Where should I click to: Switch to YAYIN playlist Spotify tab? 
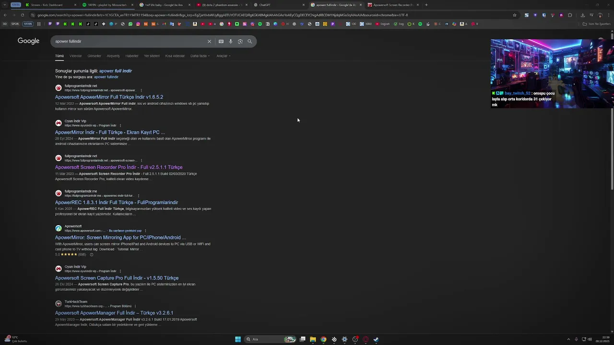pos(107,5)
